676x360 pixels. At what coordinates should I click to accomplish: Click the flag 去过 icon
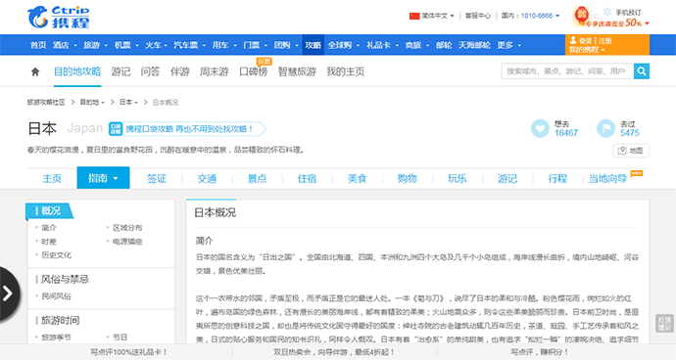(605, 128)
